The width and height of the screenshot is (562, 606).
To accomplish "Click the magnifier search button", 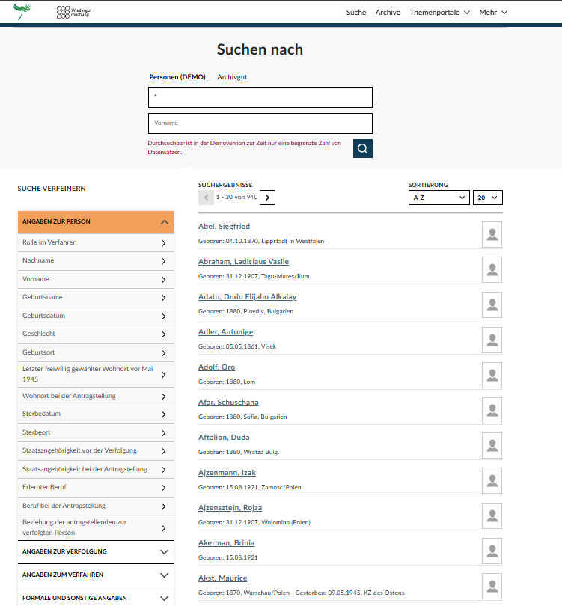I will tap(362, 148).
